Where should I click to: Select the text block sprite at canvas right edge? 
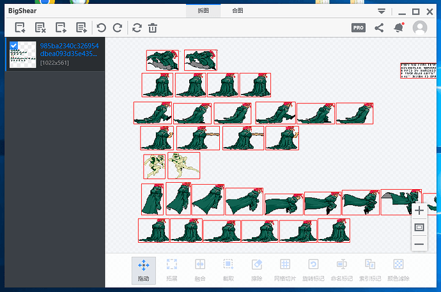coord(418,70)
